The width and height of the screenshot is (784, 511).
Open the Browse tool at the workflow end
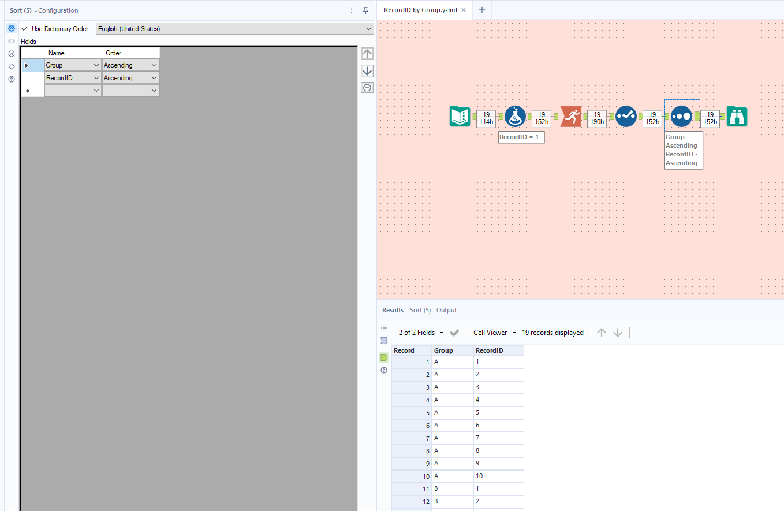coord(737,116)
